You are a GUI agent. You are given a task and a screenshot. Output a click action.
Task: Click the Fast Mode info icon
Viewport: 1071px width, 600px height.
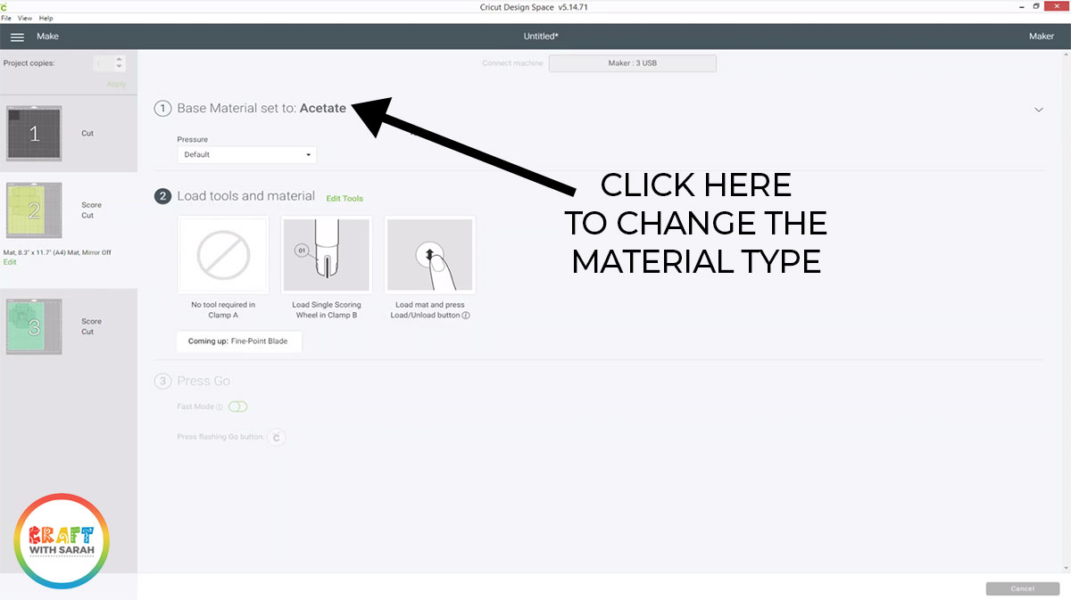pyautogui.click(x=220, y=407)
